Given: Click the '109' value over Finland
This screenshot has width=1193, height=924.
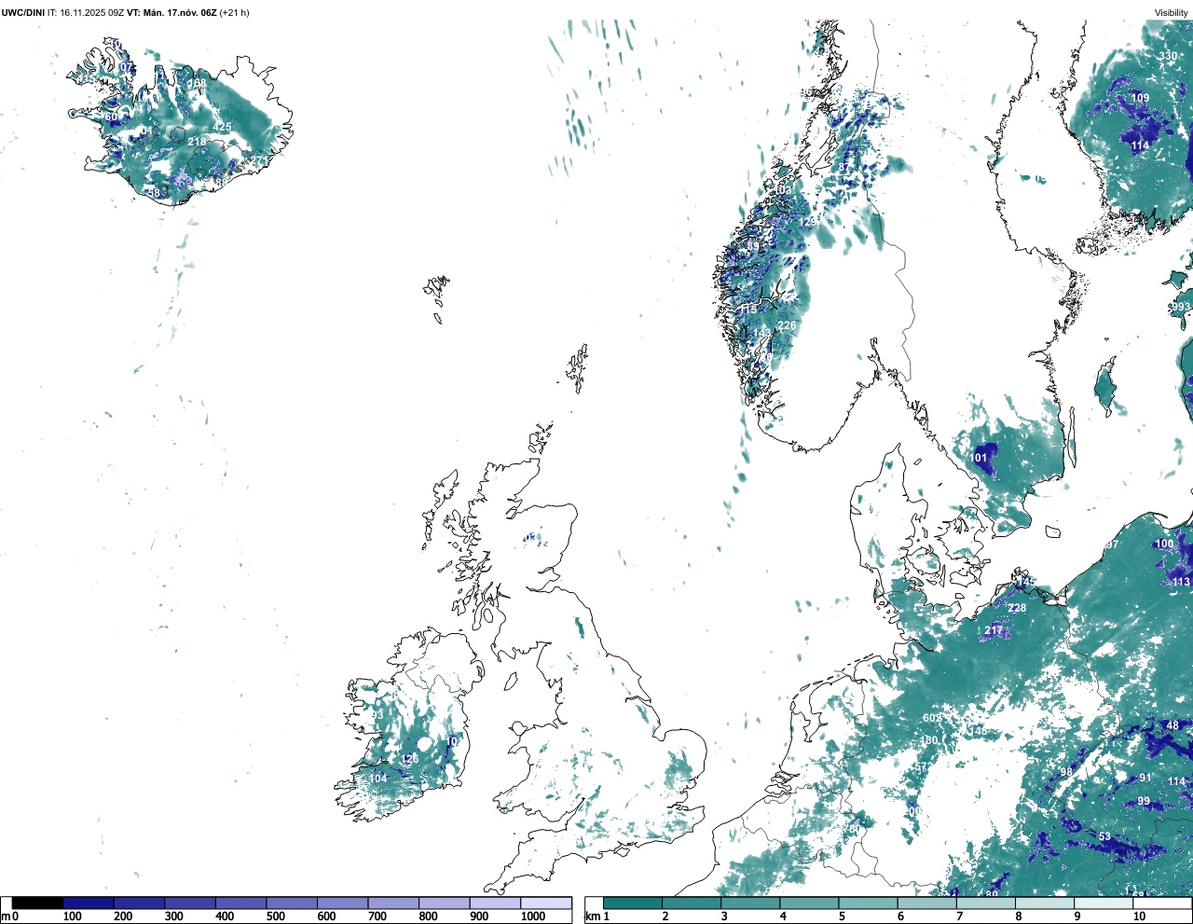Looking at the screenshot, I should [x=1140, y=98].
